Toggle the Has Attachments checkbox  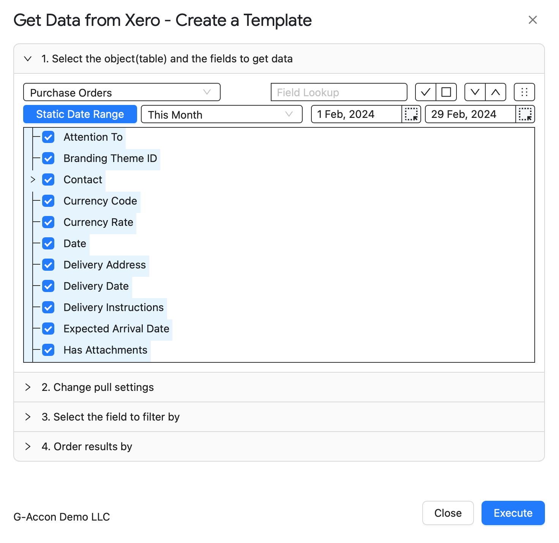[48, 350]
